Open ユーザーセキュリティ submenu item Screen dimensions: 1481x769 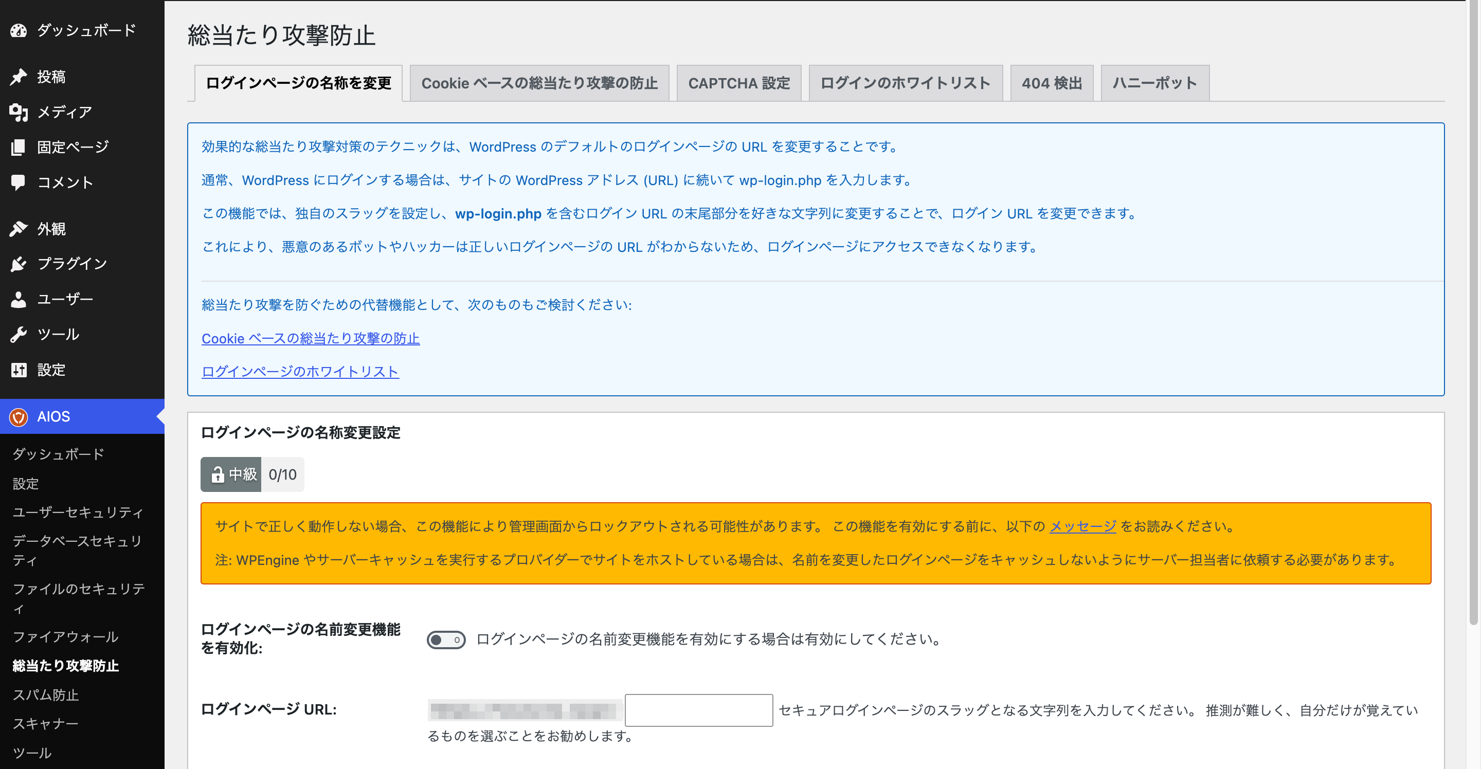(78, 512)
